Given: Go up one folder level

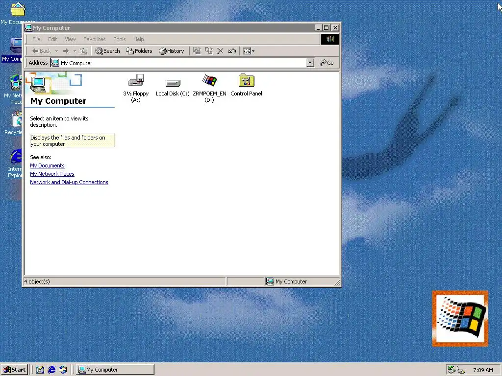Looking at the screenshot, I should tap(83, 51).
